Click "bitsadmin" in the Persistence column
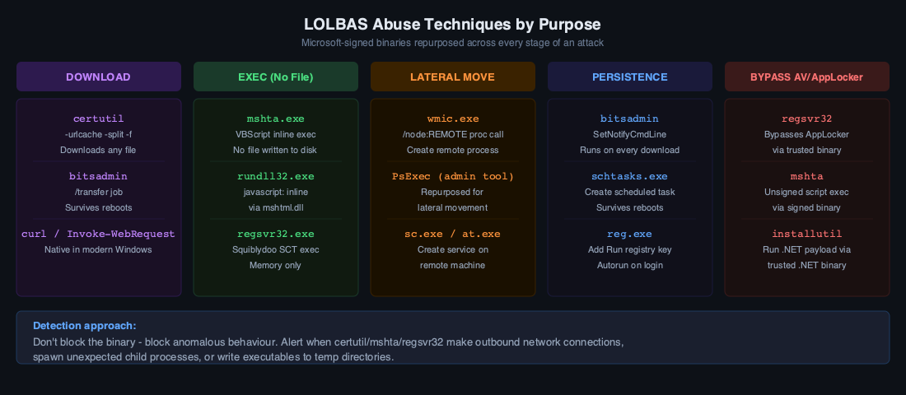Screen dimensions: 906x395 pyautogui.click(x=630, y=119)
